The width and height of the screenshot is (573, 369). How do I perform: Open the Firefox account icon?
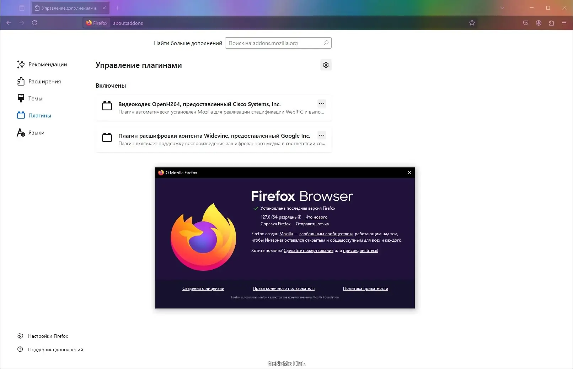(x=539, y=23)
